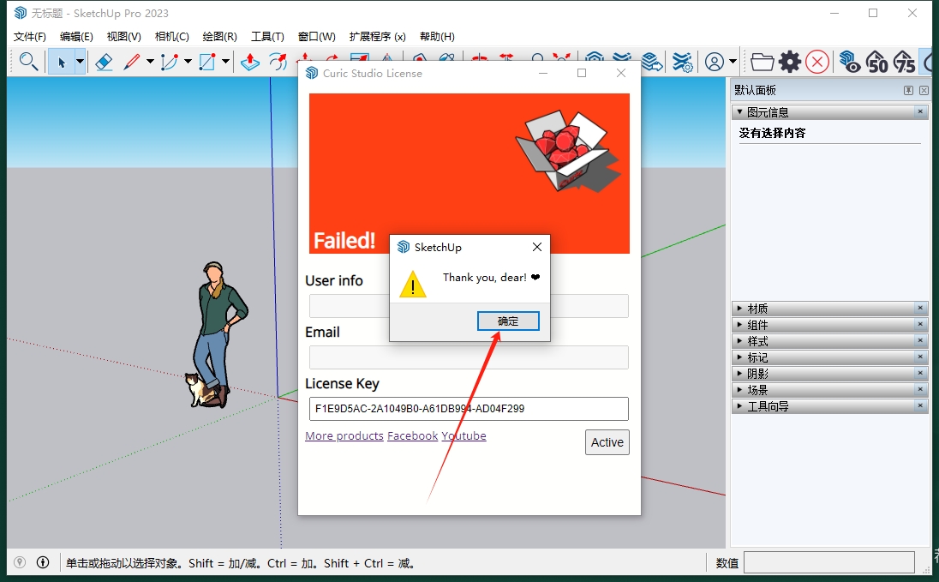Select the Push/Pull tool
This screenshot has height=582, width=939.
click(249, 62)
